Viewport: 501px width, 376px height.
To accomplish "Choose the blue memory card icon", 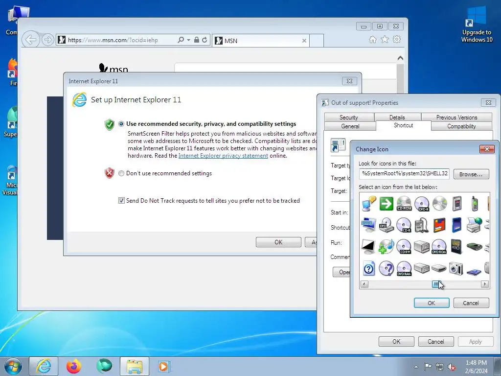I will (x=457, y=225).
